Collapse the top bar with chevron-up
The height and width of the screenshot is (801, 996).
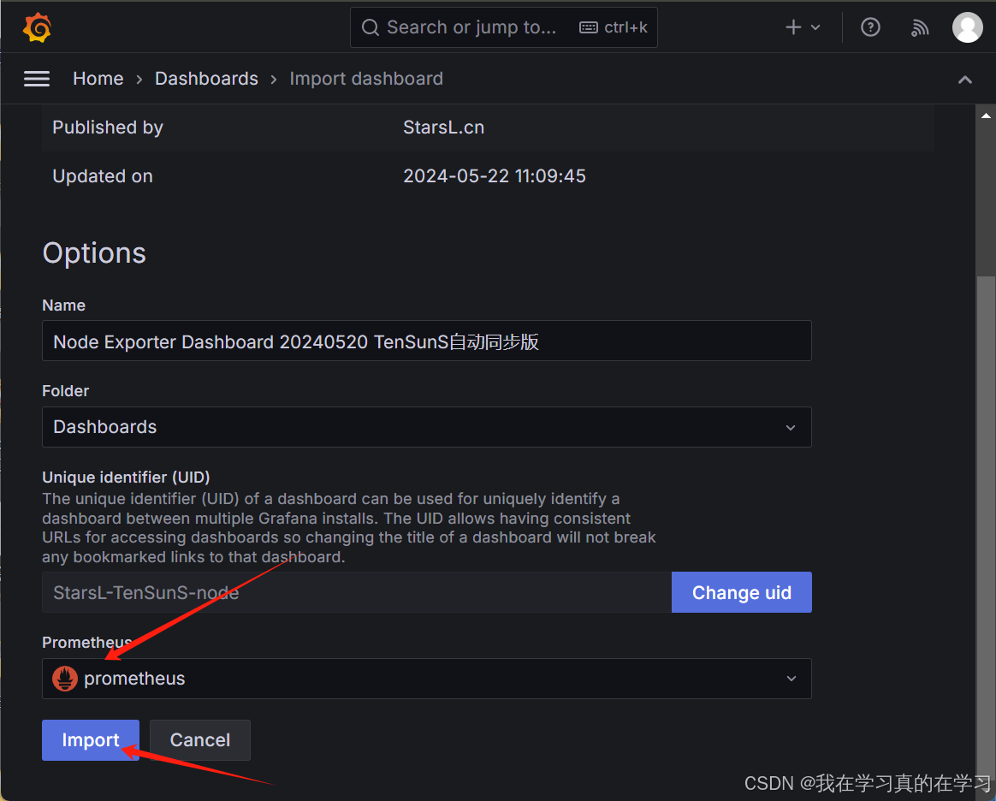[x=965, y=80]
